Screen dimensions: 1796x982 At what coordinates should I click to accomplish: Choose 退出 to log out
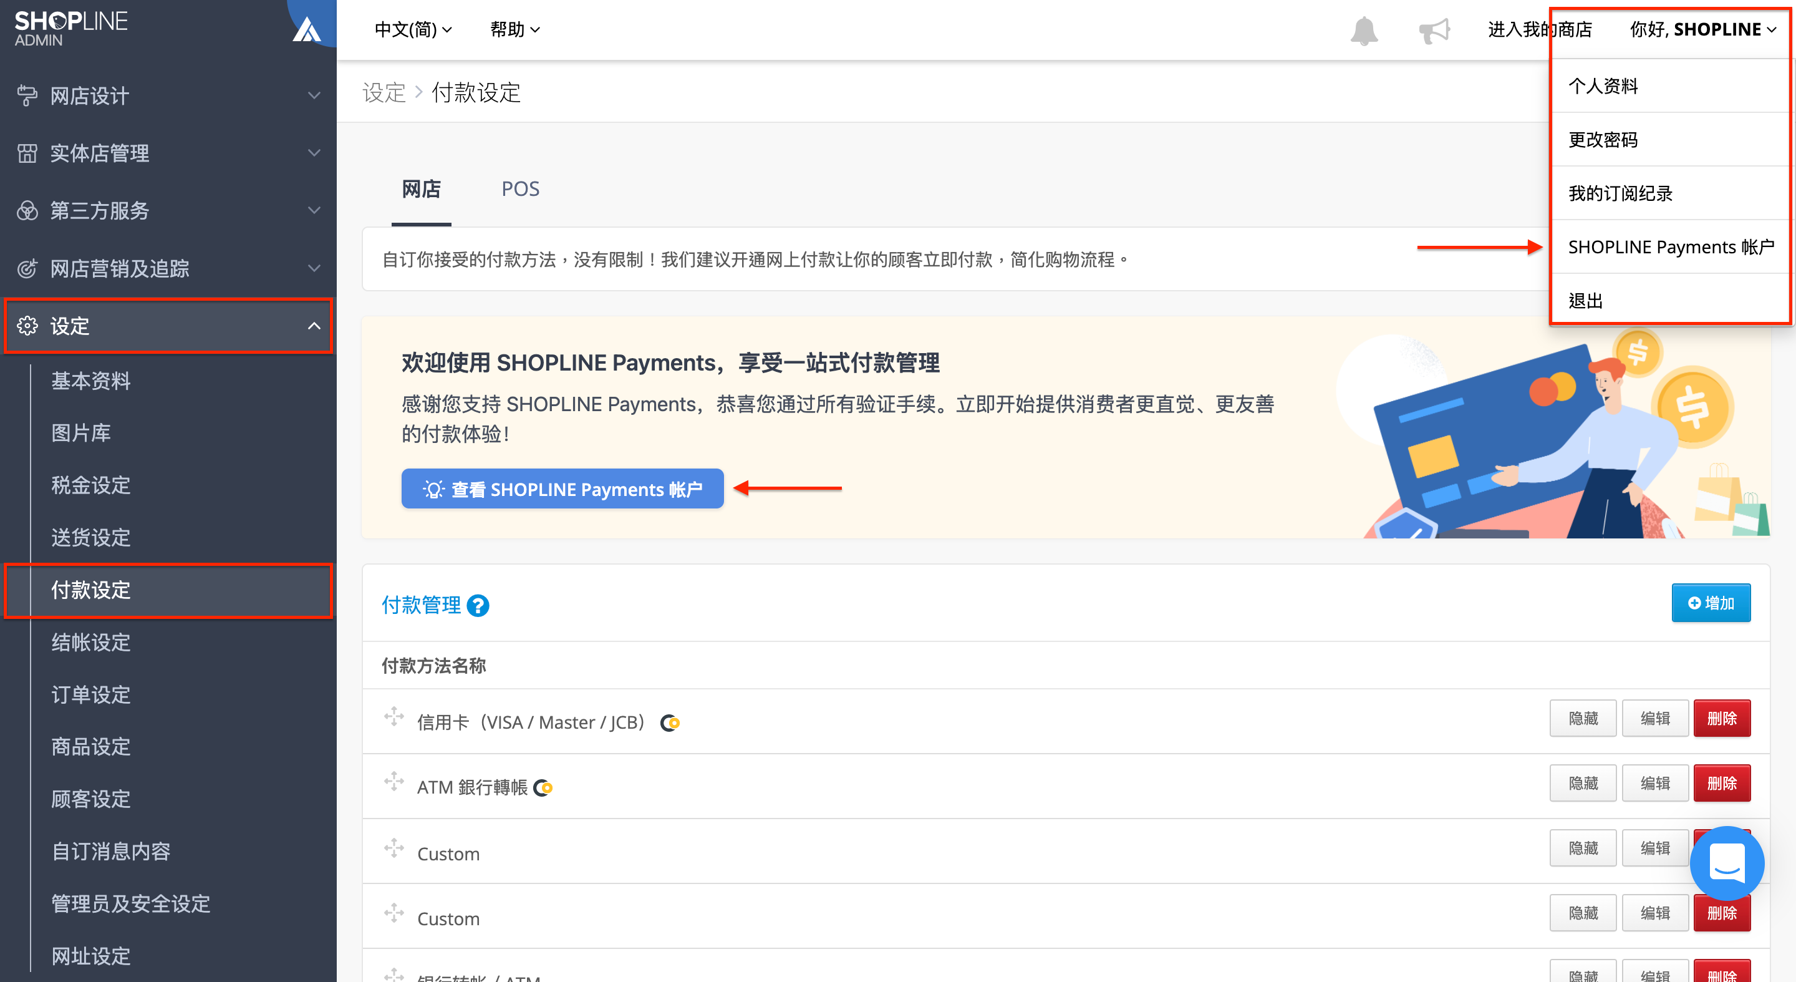tap(1672, 301)
